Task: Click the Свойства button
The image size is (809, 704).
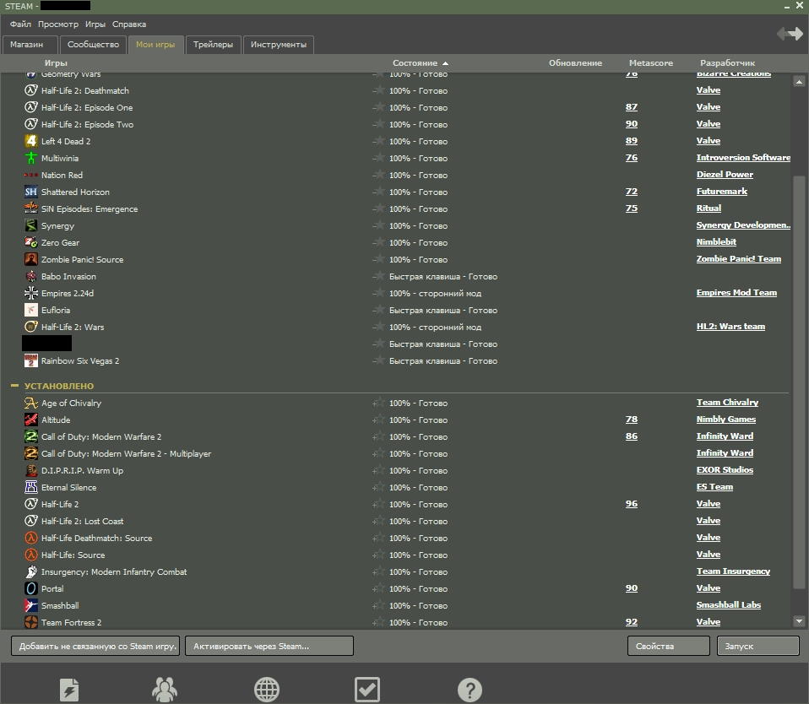Action: [x=669, y=646]
